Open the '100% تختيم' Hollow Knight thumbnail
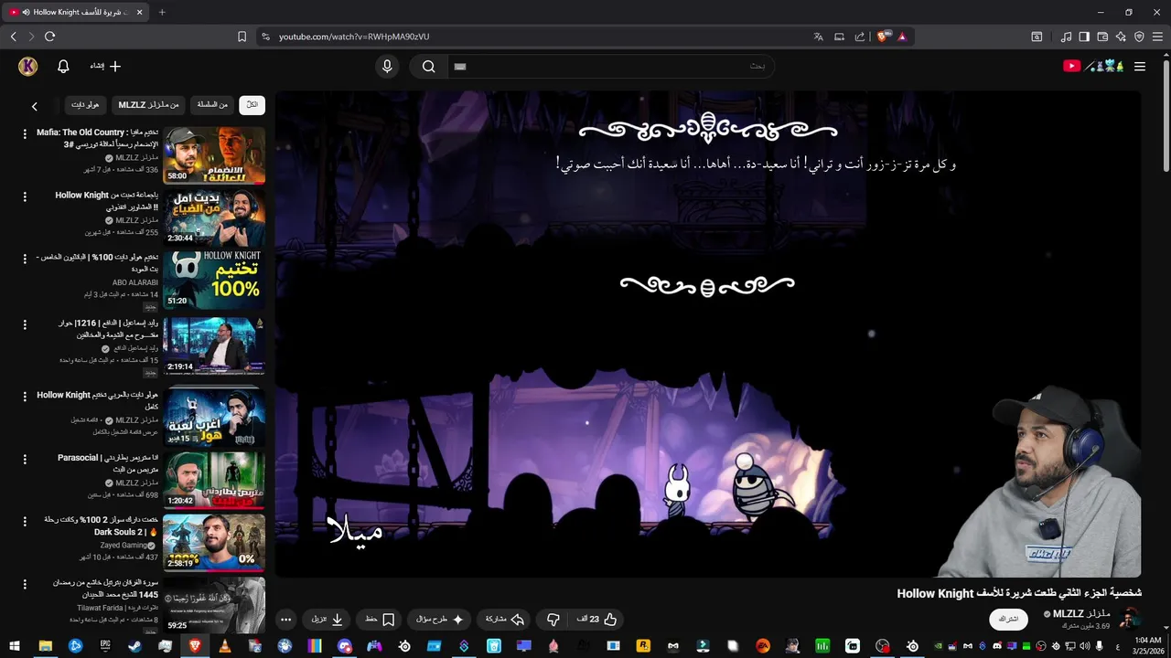The height and width of the screenshot is (658, 1171). [x=214, y=281]
